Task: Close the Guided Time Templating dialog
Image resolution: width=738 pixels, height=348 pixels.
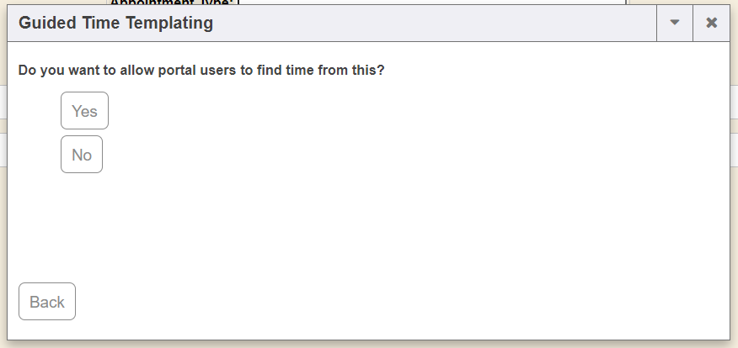Action: click(711, 23)
